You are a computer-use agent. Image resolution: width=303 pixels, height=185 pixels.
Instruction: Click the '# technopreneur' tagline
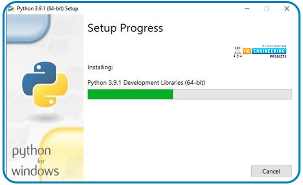(x=274, y=46)
